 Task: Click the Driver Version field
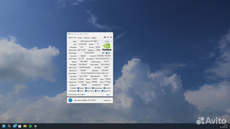(94, 73)
